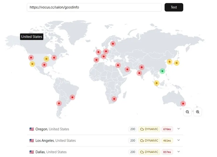Screen dimensions: 217x157
Task: Click the map zoom in magnifier icon
Action: pos(198,112)
